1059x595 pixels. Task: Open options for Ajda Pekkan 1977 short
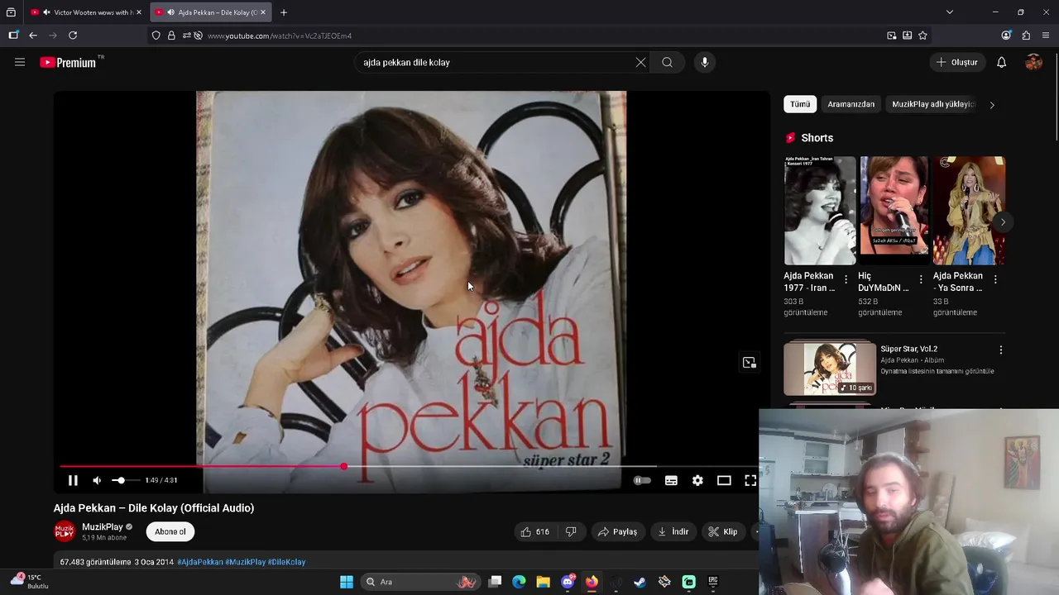point(846,280)
